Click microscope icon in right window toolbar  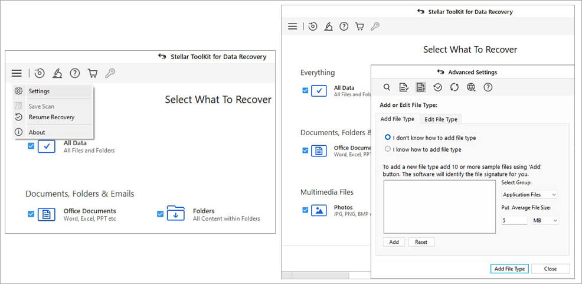pos(328,27)
